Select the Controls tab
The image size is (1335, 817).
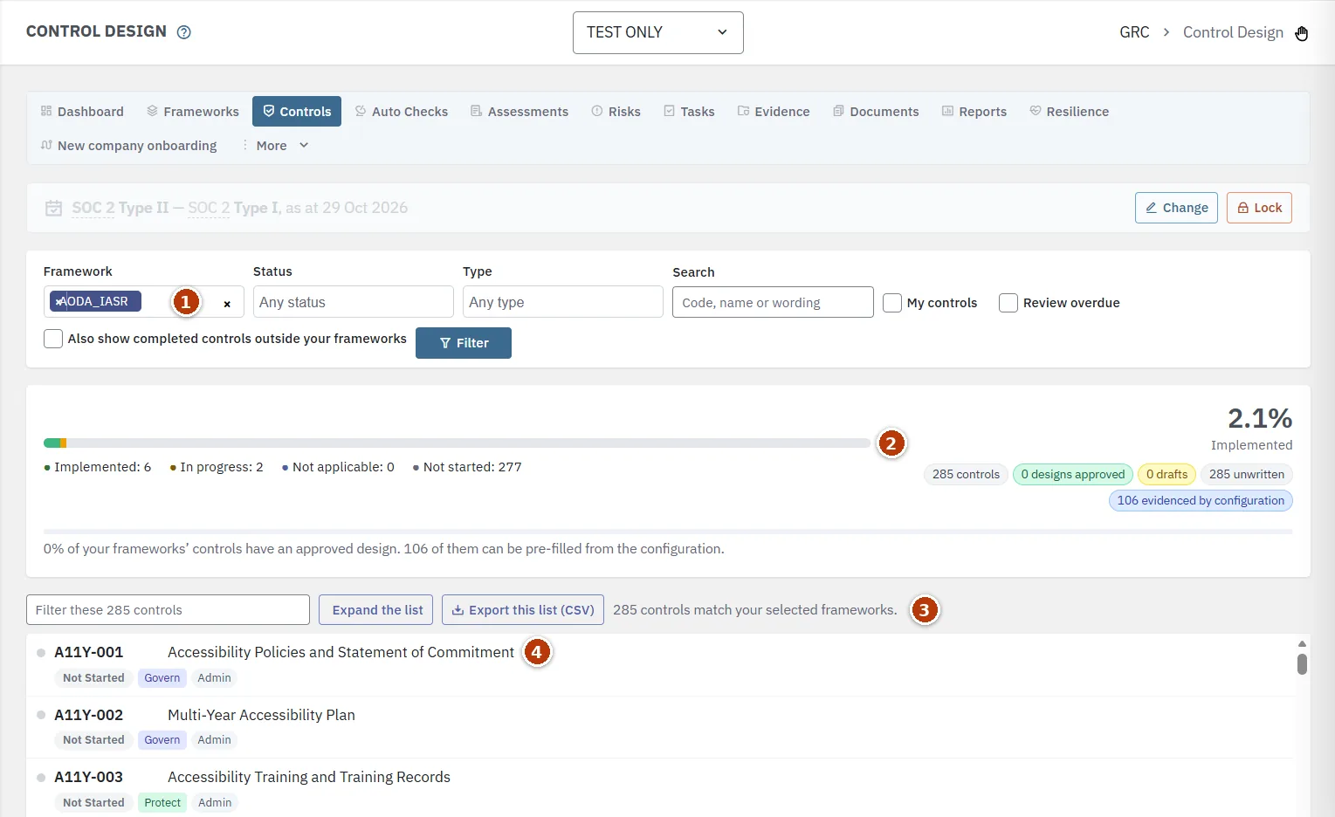(x=297, y=112)
